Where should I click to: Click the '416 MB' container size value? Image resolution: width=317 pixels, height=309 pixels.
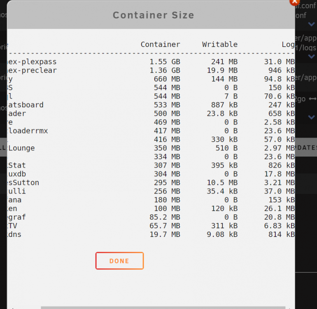(x=167, y=139)
